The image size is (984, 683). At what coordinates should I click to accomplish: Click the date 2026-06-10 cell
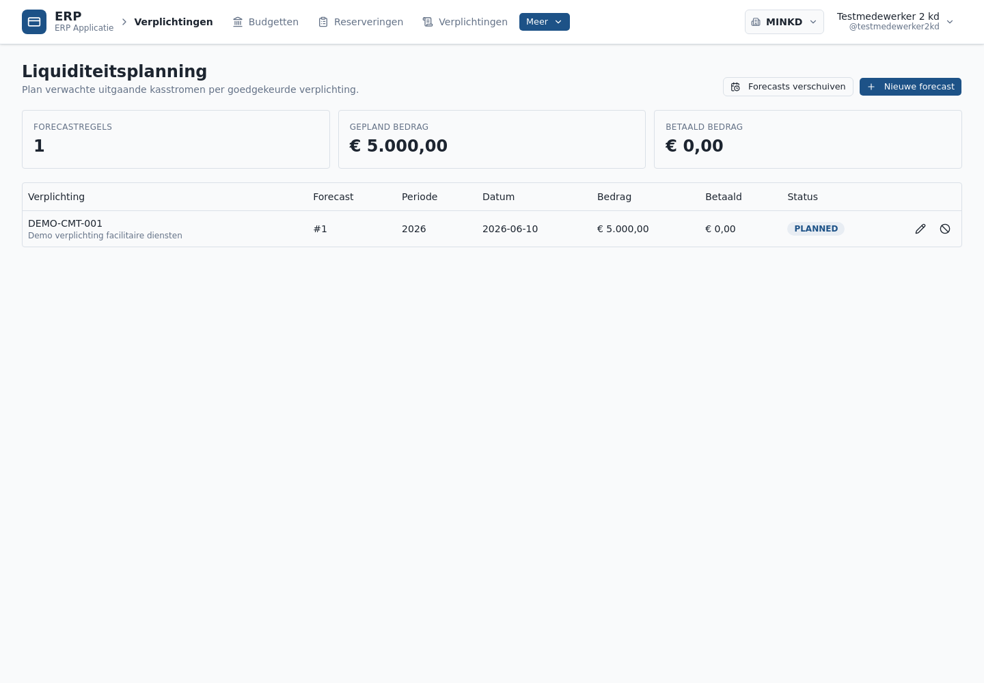[510, 229]
